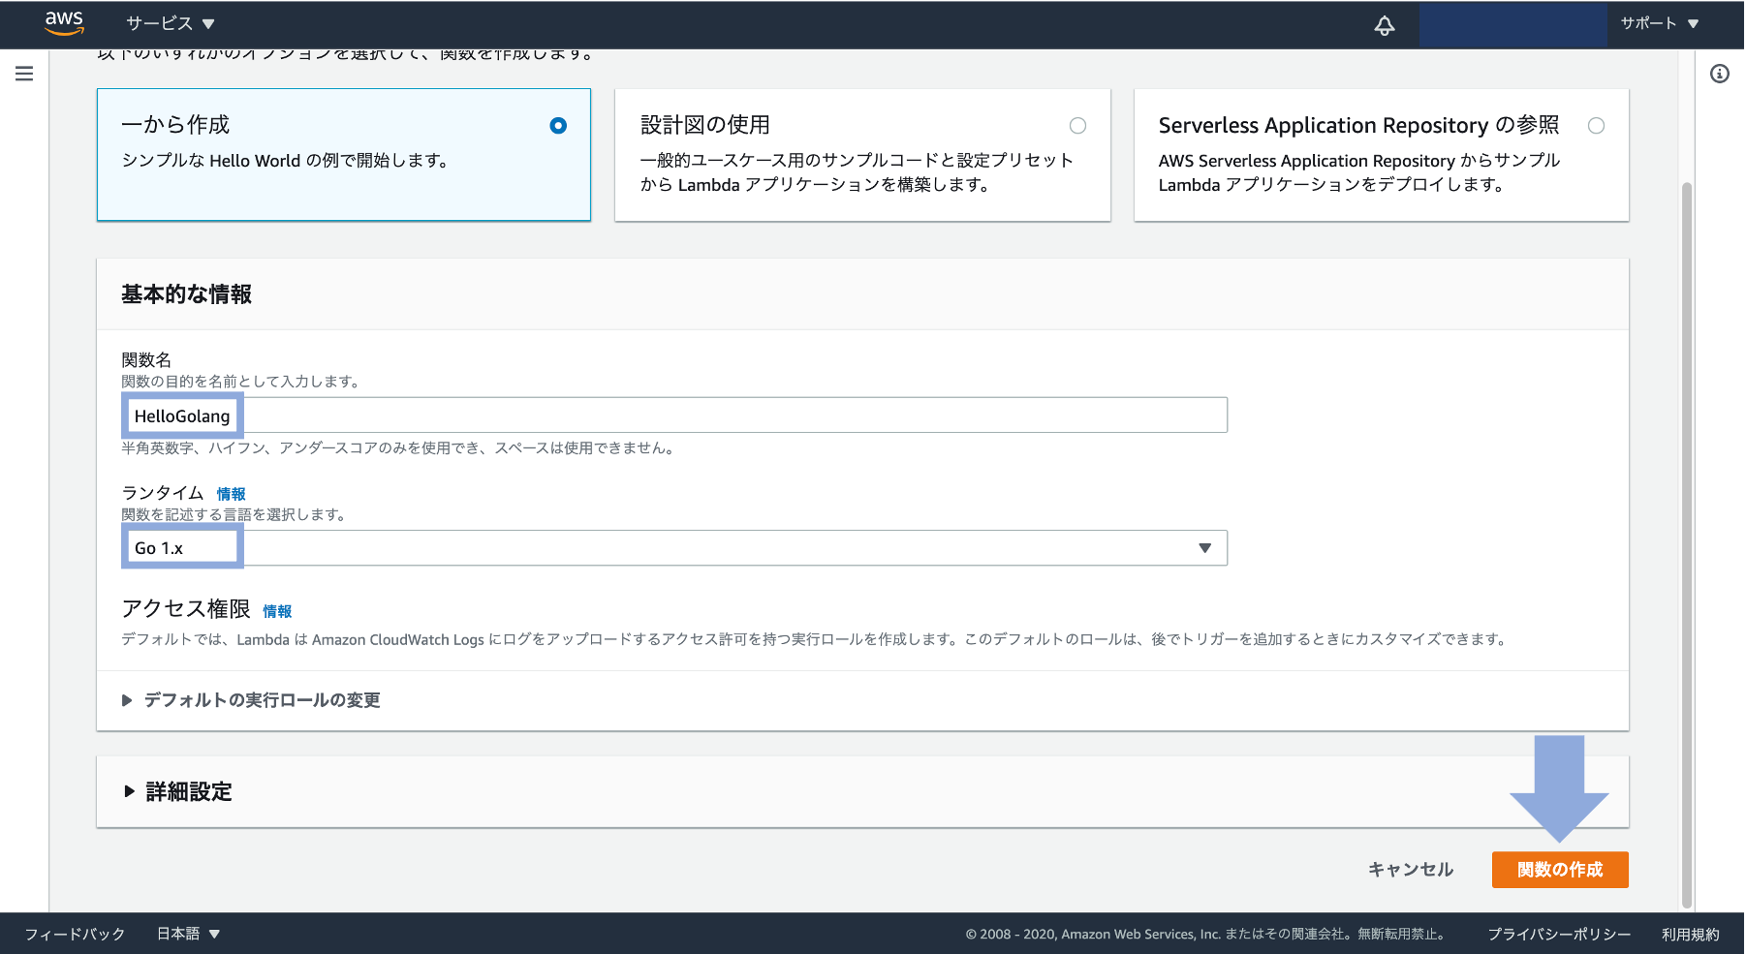1746x954 pixels.
Task: Open the notifications bell icon
Action: 1385,25
